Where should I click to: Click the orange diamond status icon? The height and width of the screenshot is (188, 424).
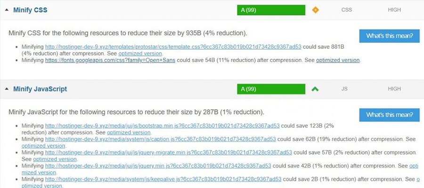[315, 9]
